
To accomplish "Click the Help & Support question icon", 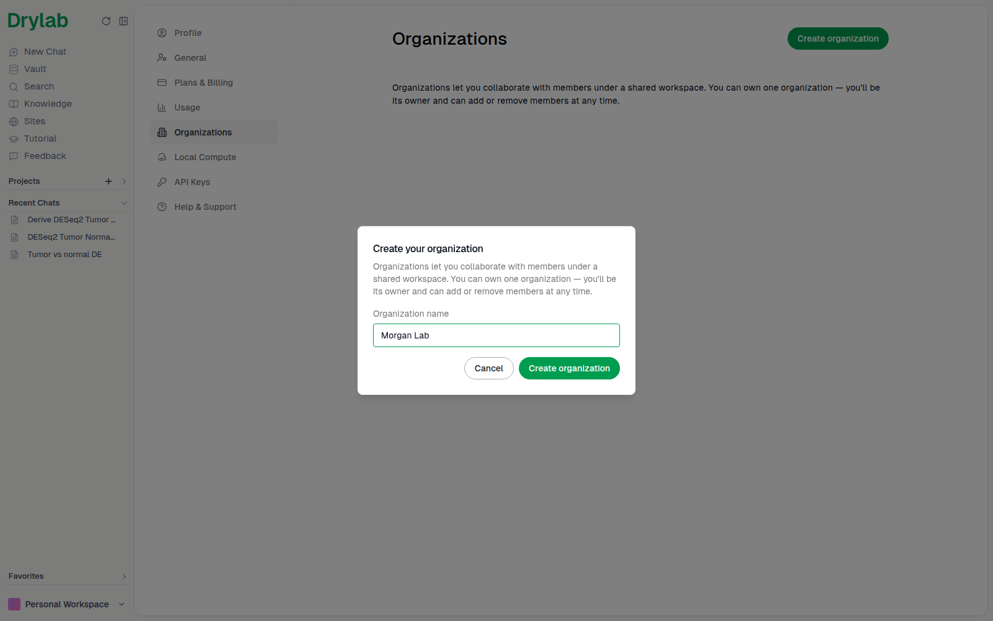I will pos(162,207).
